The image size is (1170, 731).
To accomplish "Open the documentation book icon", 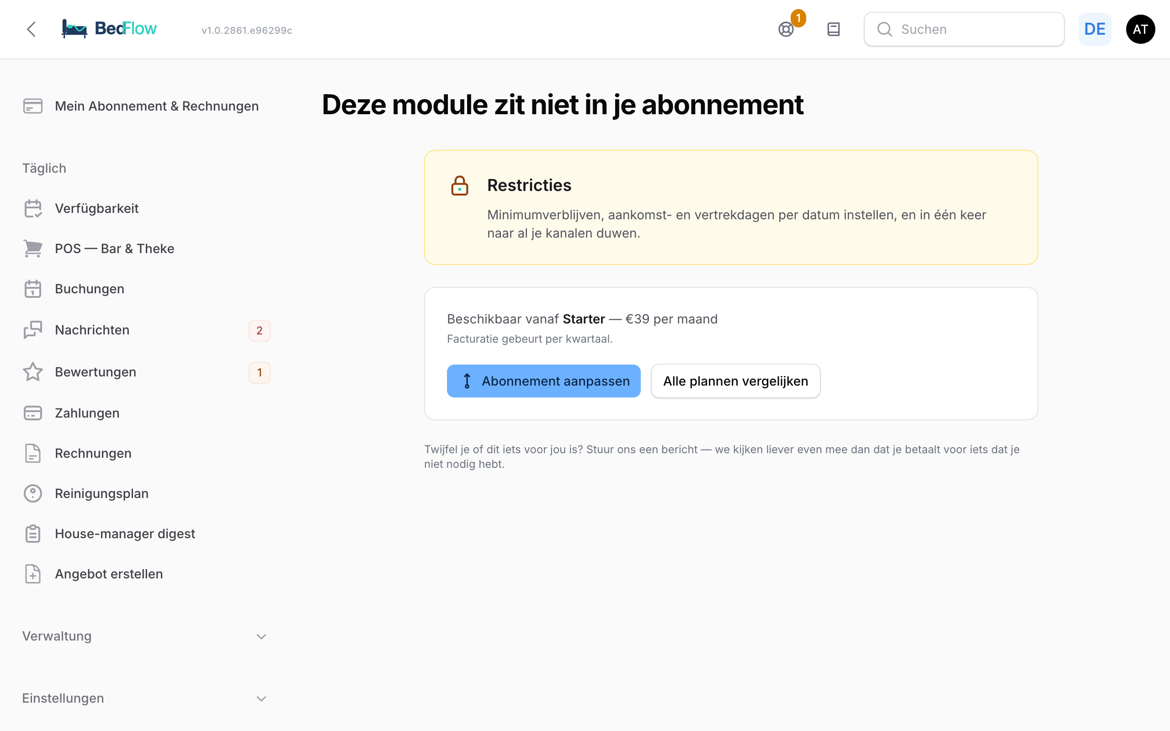I will click(x=834, y=30).
